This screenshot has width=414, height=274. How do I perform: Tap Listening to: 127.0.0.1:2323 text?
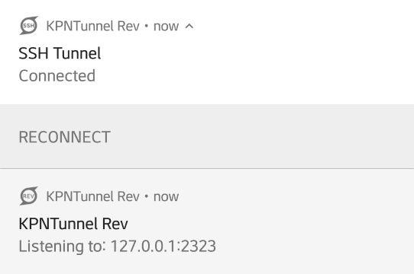pyautogui.click(x=117, y=247)
